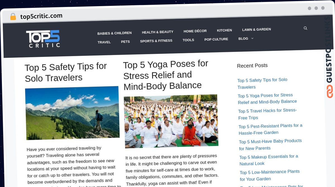Navigate to the Travel category
The width and height of the screenshot is (335, 187).
pos(104,42)
